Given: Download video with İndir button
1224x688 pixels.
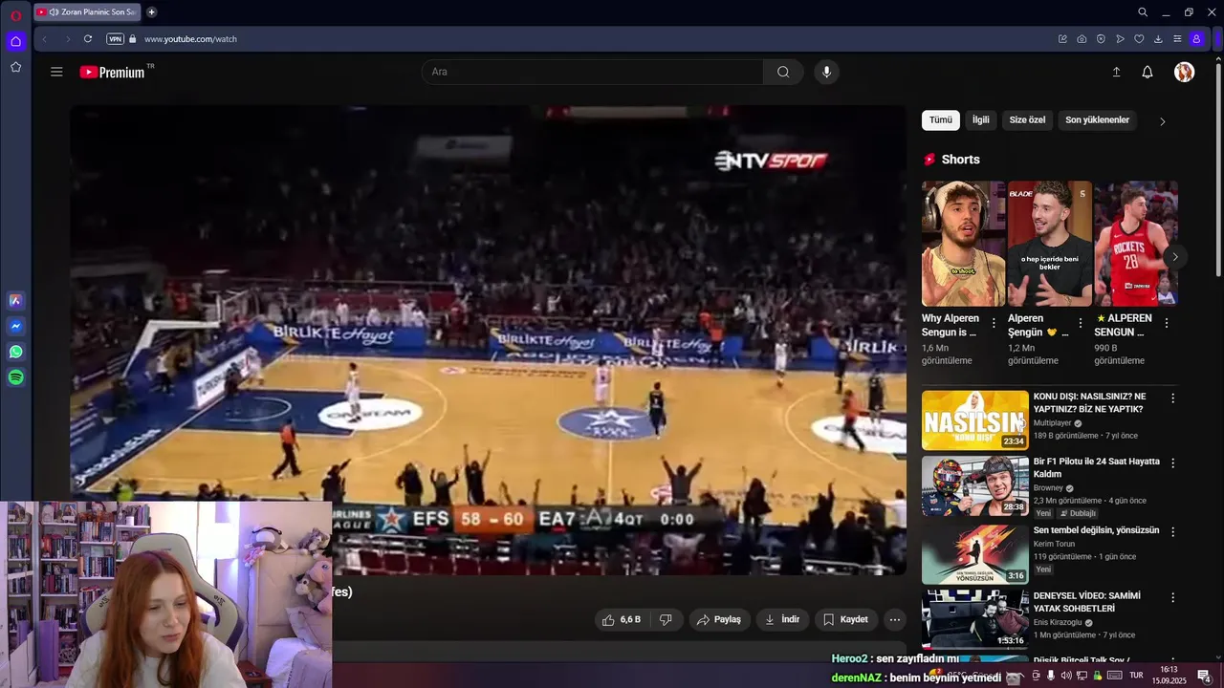Looking at the screenshot, I should coord(781,619).
